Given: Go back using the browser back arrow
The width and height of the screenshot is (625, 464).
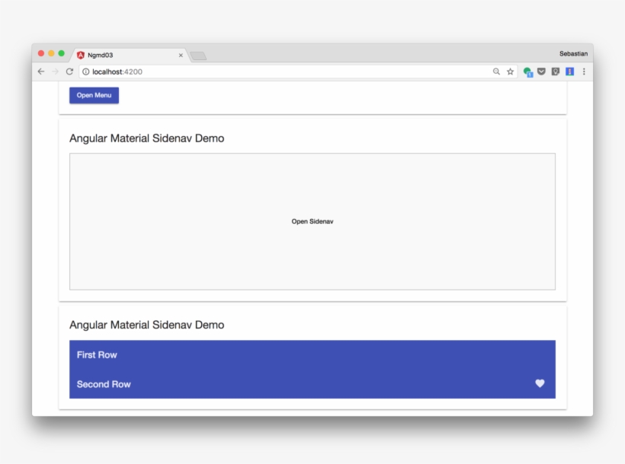Looking at the screenshot, I should [41, 72].
